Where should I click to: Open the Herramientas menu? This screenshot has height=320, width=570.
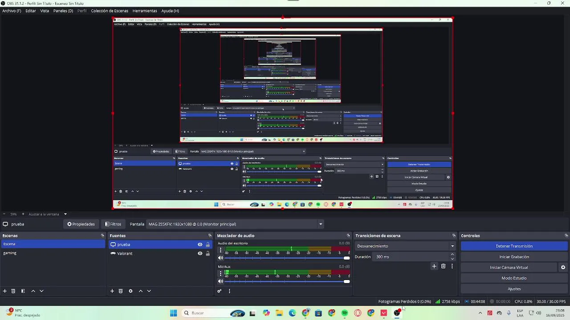[x=145, y=11]
